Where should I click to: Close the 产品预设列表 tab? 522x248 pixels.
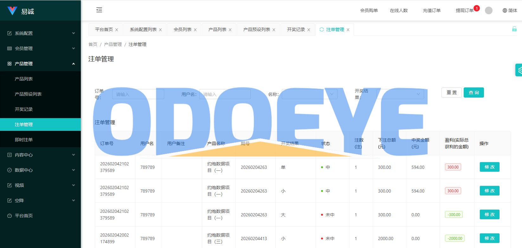coord(274,30)
